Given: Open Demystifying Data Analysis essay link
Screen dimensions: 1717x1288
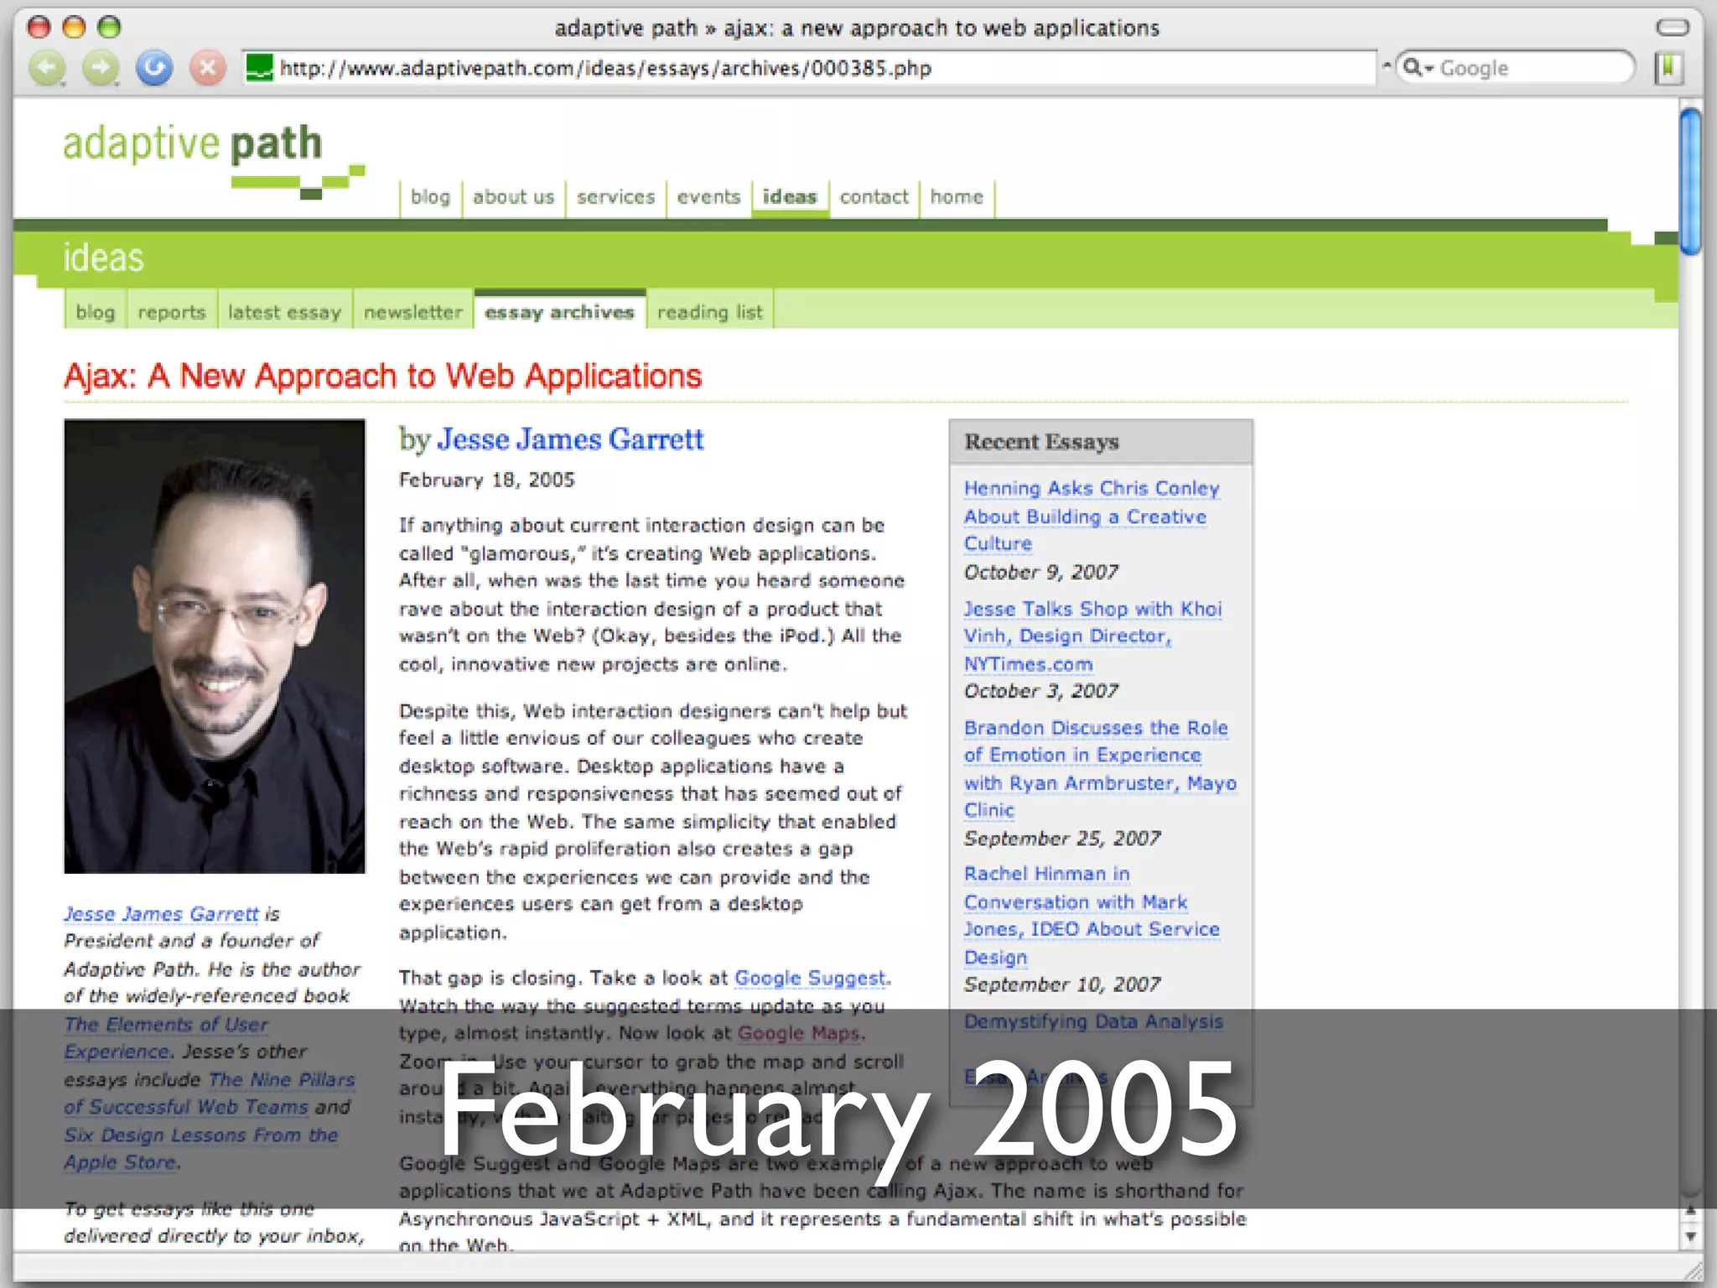Looking at the screenshot, I should pos(1093,1021).
